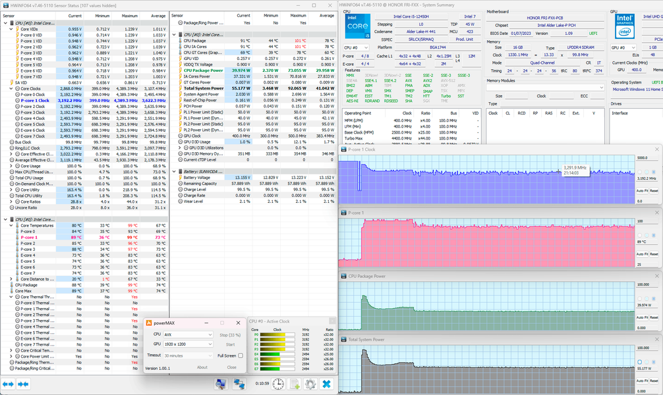Click the About button in powerMAX
Viewport: 663px width, 395px height.
pyautogui.click(x=202, y=367)
